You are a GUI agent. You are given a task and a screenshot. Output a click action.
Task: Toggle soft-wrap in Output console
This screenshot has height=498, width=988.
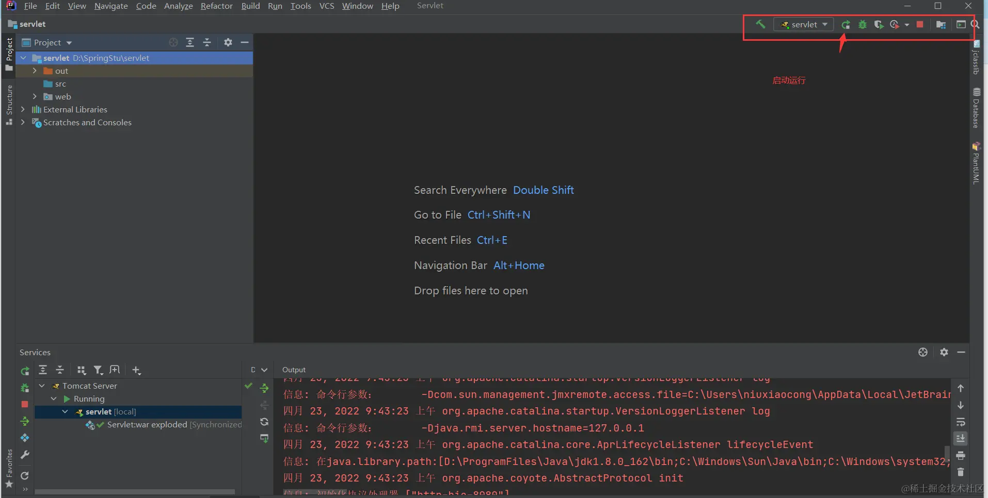tap(961, 422)
